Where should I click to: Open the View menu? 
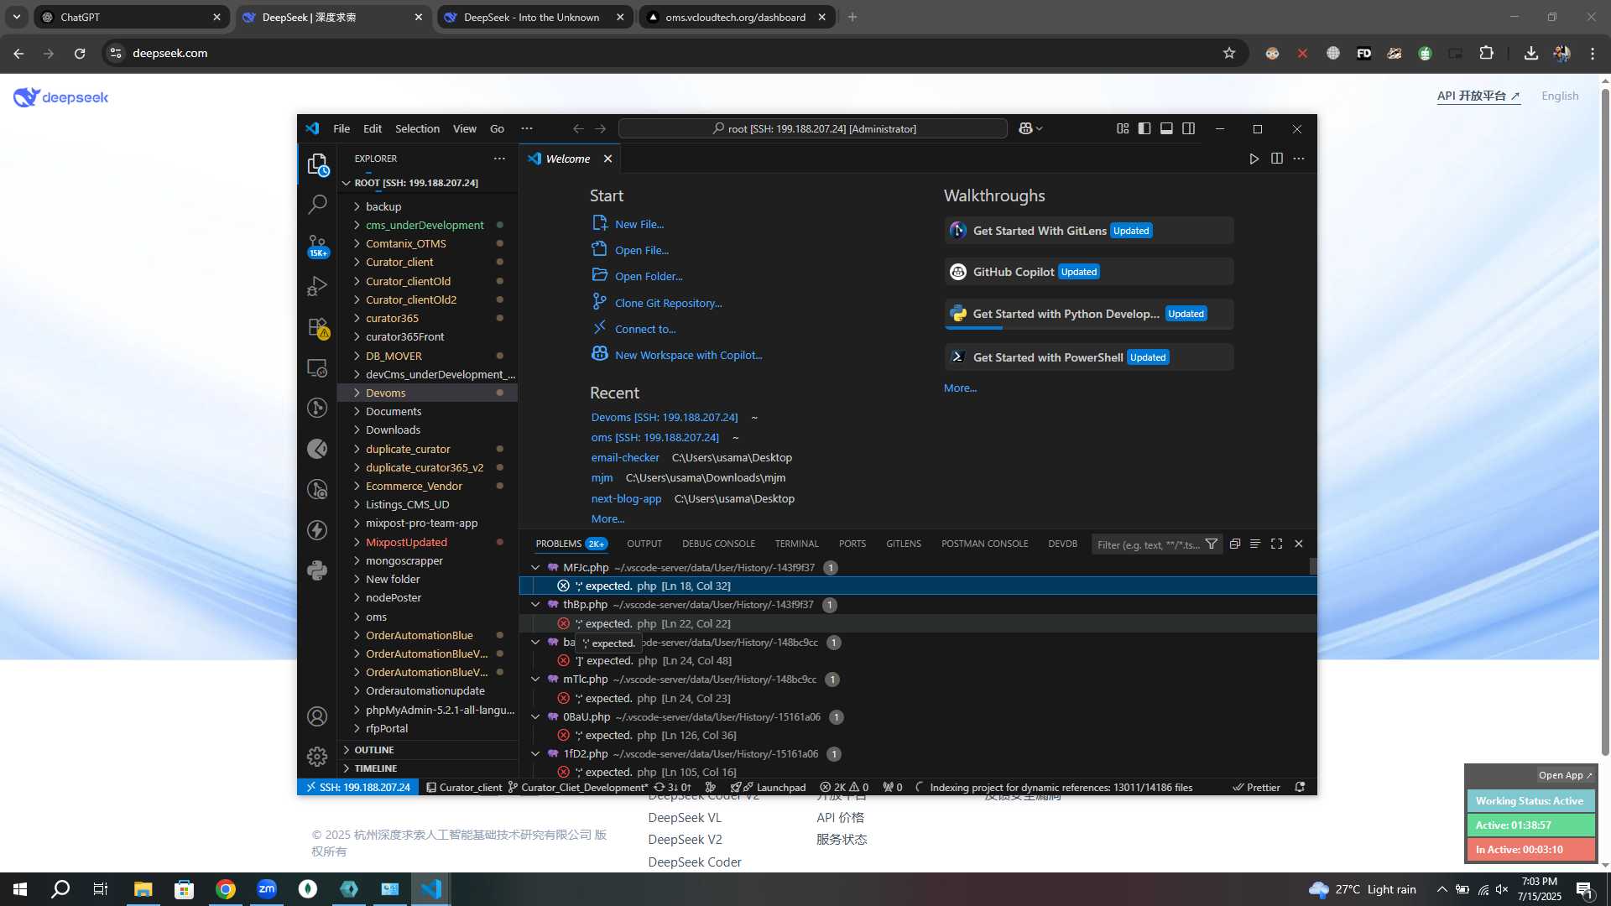(x=464, y=128)
